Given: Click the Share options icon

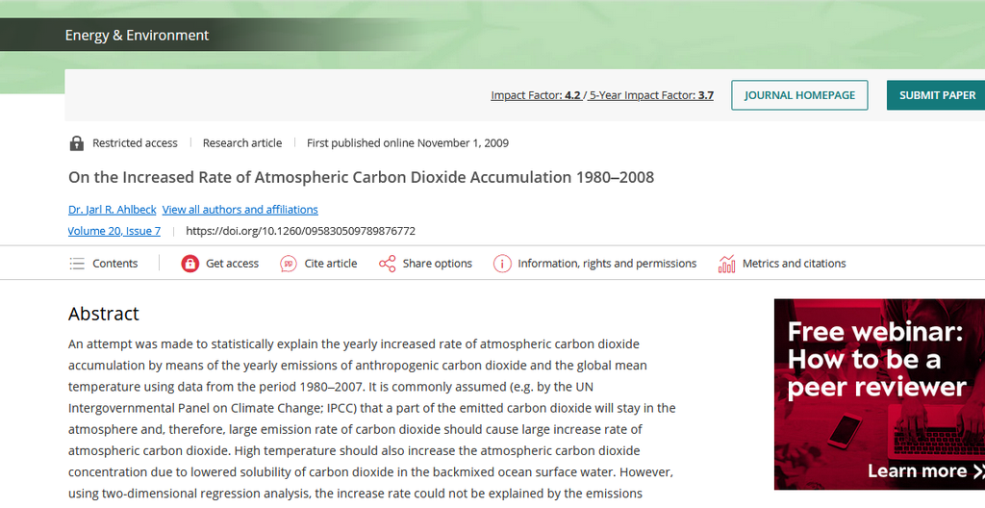Looking at the screenshot, I should click(x=387, y=264).
